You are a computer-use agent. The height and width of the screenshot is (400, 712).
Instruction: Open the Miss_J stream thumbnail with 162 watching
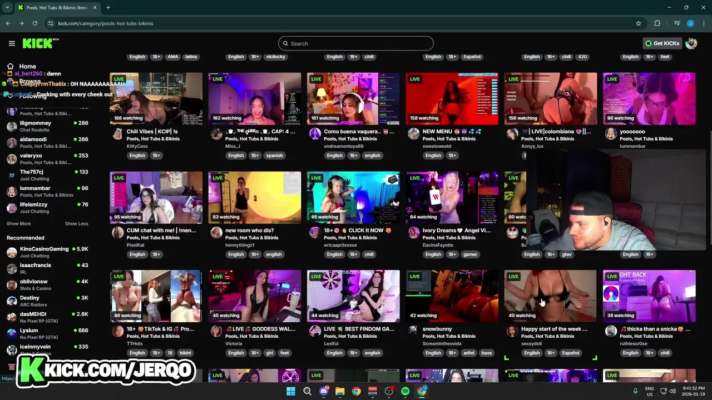click(x=255, y=98)
